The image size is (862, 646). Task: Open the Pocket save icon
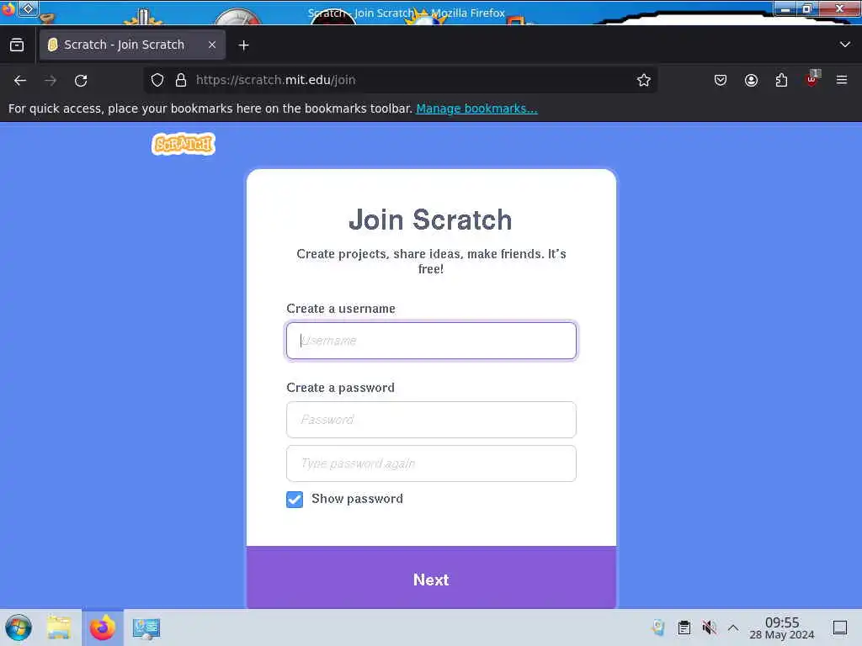(721, 80)
